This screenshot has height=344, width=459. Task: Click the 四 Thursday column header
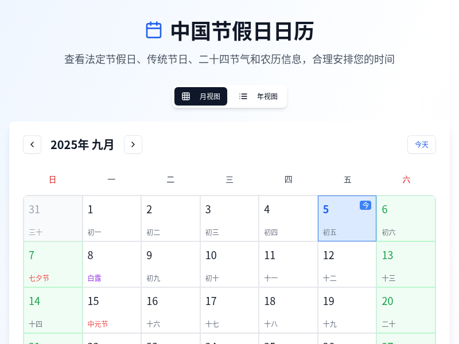289,179
